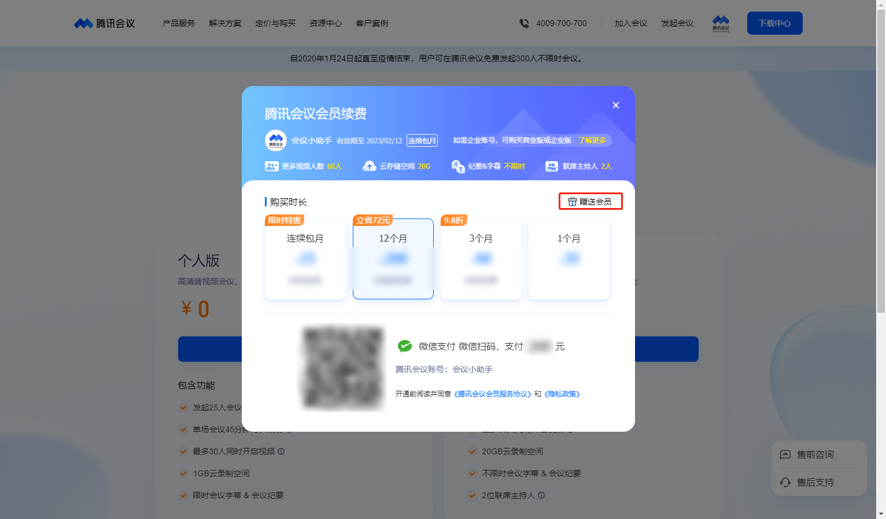Click the 会议小助手 avatar icon
This screenshot has width=886, height=519.
pos(276,140)
